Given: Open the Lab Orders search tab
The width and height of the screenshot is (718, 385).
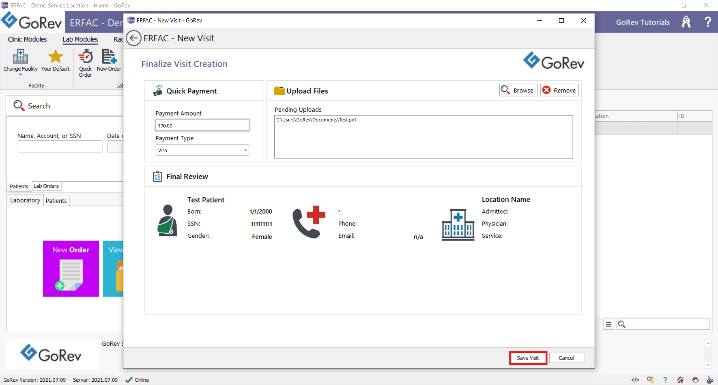Looking at the screenshot, I should pos(46,186).
